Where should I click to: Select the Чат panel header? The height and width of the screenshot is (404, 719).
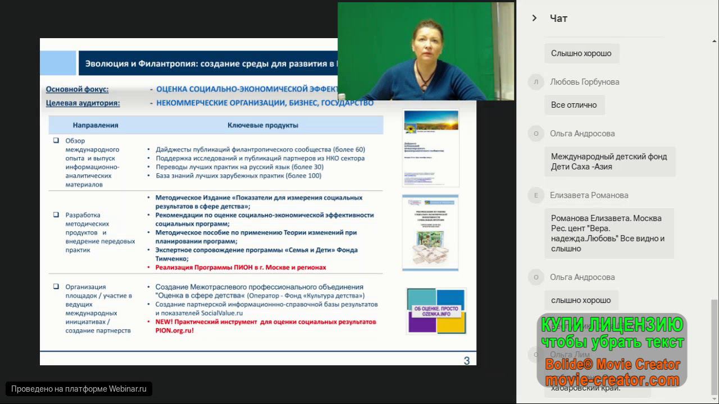(558, 19)
